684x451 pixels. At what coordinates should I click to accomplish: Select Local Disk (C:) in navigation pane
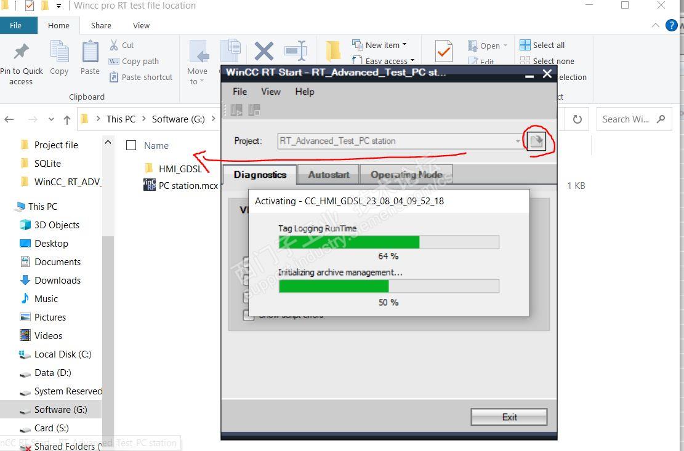point(55,354)
